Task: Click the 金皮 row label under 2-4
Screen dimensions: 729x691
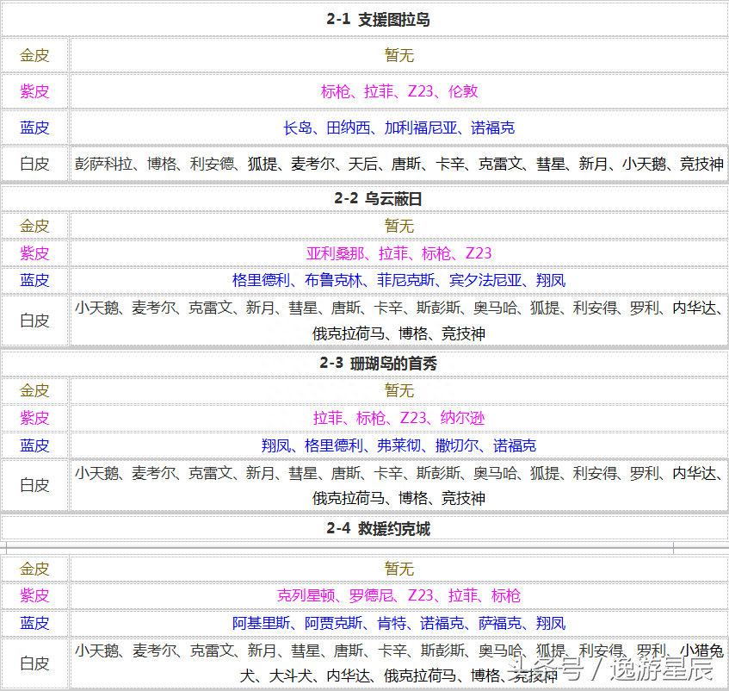Action: click(34, 569)
